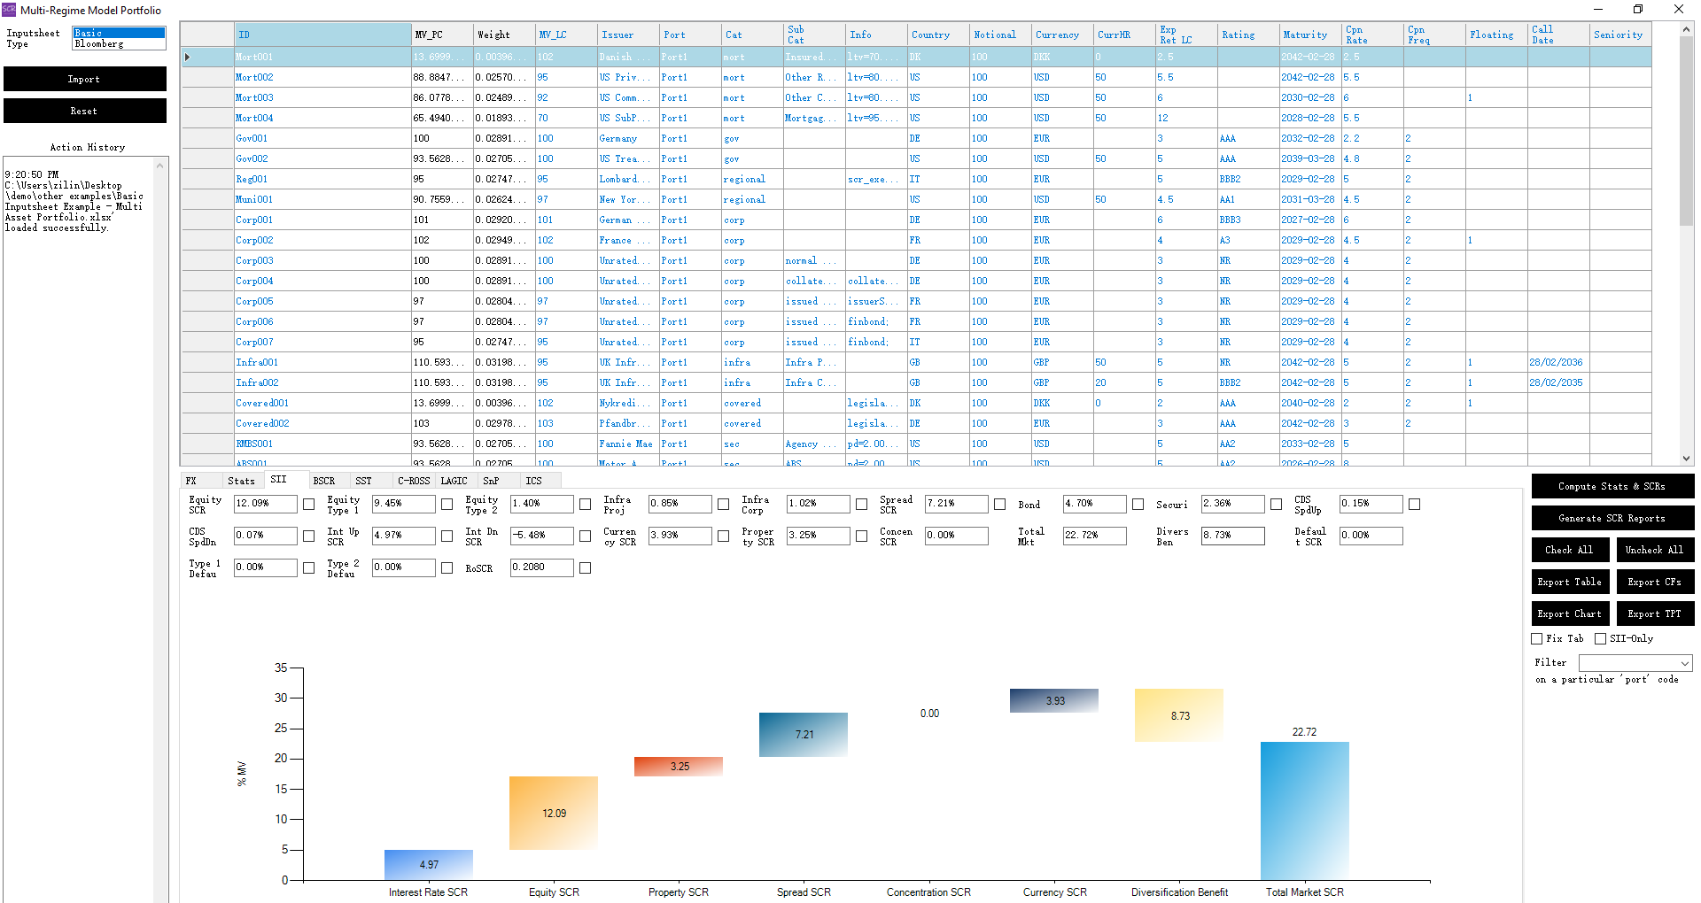Click the Export Chart button
This screenshot has height=903, width=1701.
click(1569, 614)
